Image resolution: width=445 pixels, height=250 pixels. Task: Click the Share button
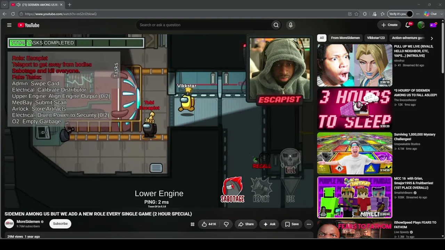coord(246,224)
